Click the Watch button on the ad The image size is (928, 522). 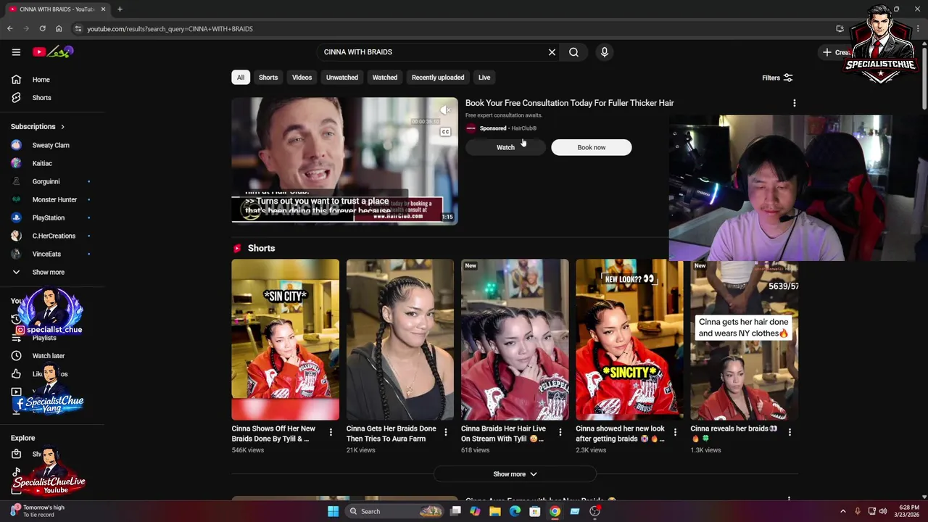505,147
